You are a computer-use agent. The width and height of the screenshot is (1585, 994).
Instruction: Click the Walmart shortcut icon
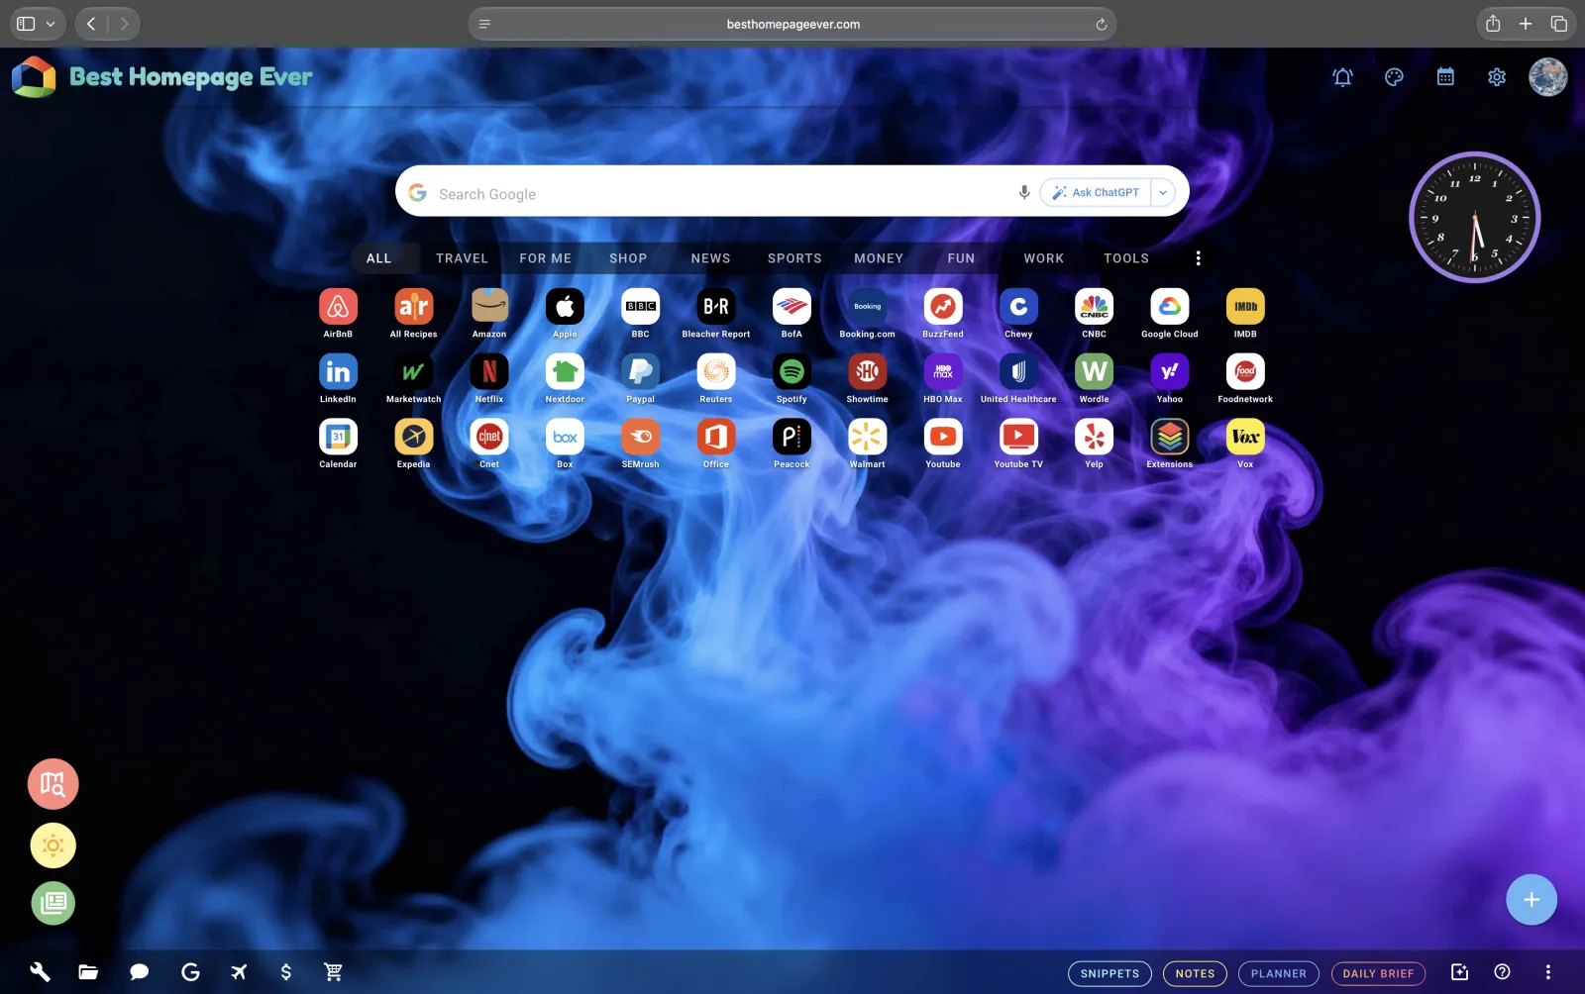867,437
